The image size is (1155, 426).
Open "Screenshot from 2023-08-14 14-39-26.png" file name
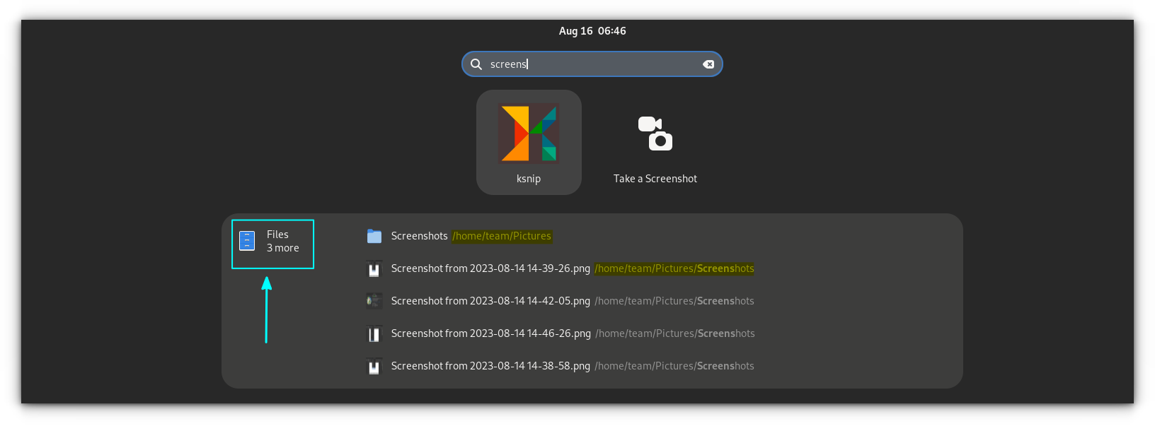490,268
